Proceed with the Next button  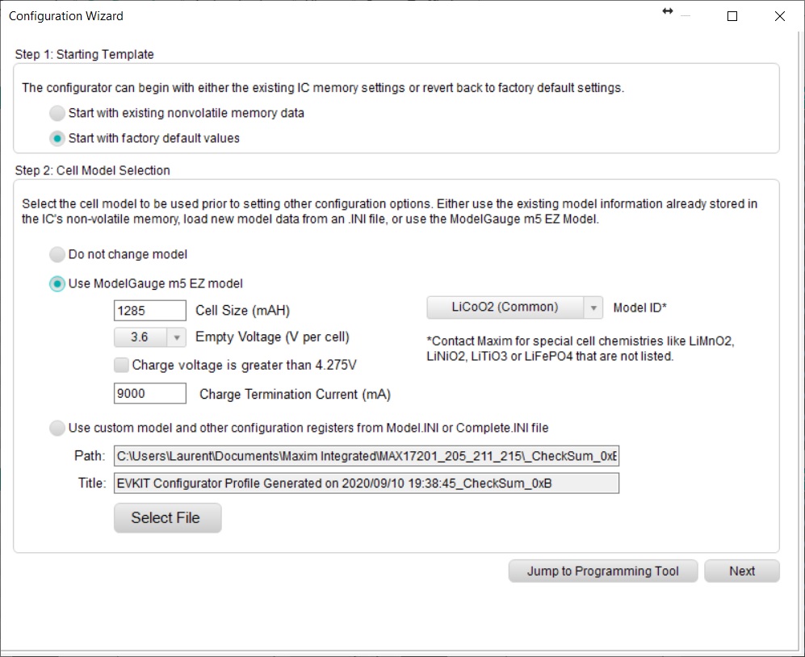(x=741, y=571)
